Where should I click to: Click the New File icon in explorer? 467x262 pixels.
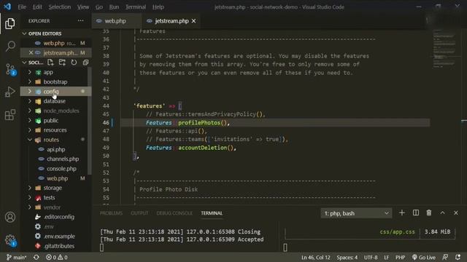(50, 63)
